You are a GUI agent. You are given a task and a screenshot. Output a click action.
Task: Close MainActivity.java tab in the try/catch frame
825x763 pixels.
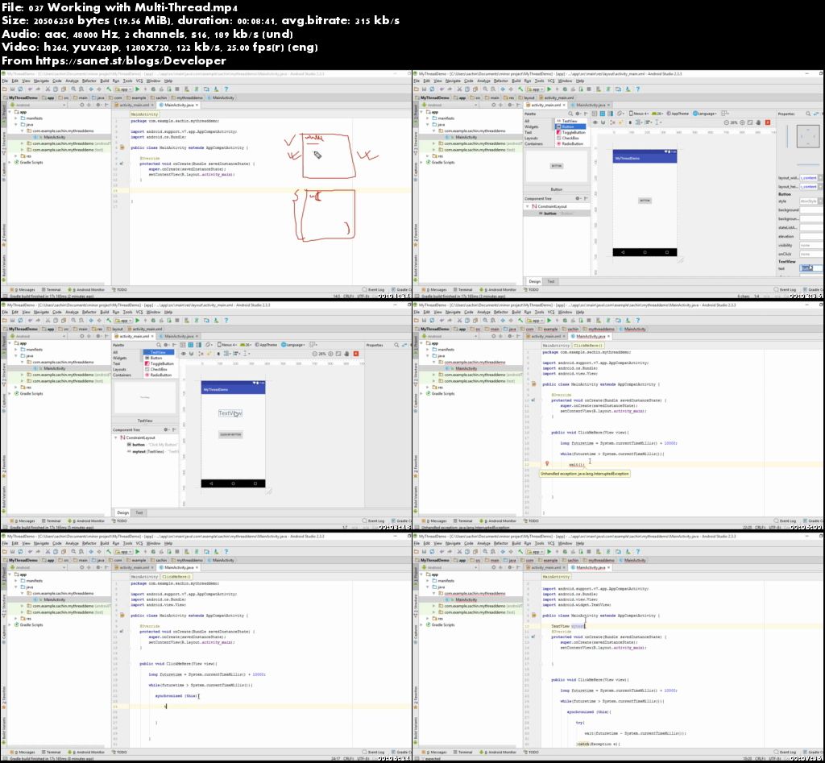point(609,567)
